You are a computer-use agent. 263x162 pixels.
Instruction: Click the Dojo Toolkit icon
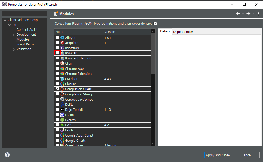62,110
